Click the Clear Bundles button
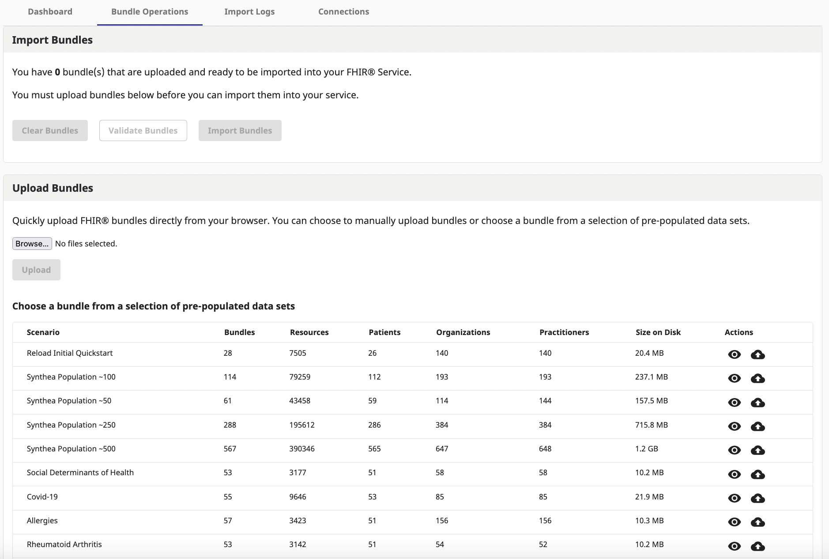Viewport: 829px width, 559px height. coord(50,130)
